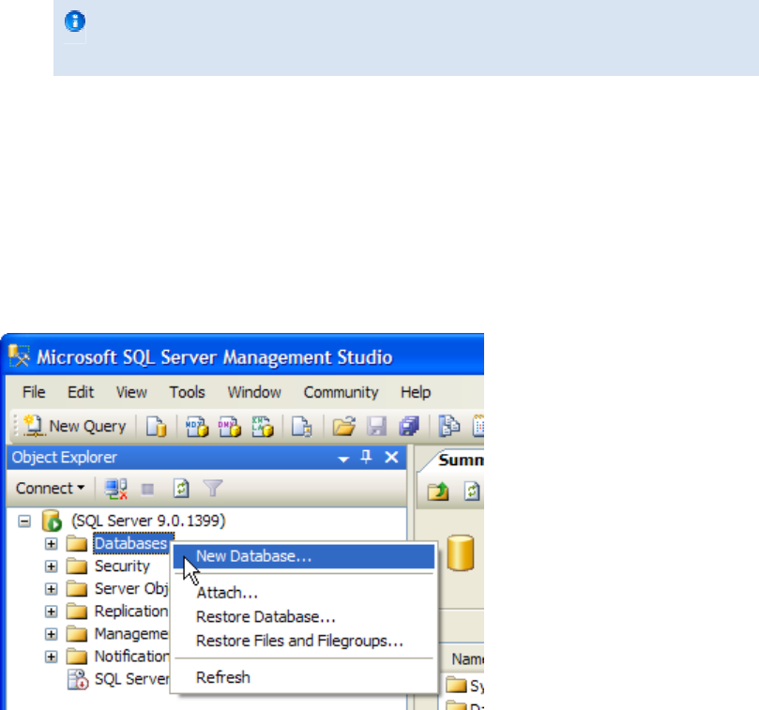This screenshot has height=710, width=759.
Task: Choose Restore Database... from context menu
Action: (x=303, y=616)
